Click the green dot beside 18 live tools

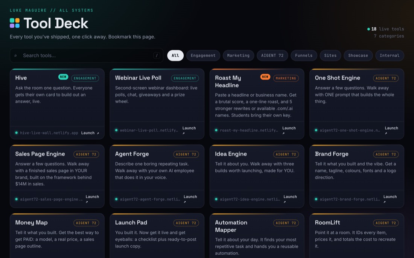(x=368, y=29)
